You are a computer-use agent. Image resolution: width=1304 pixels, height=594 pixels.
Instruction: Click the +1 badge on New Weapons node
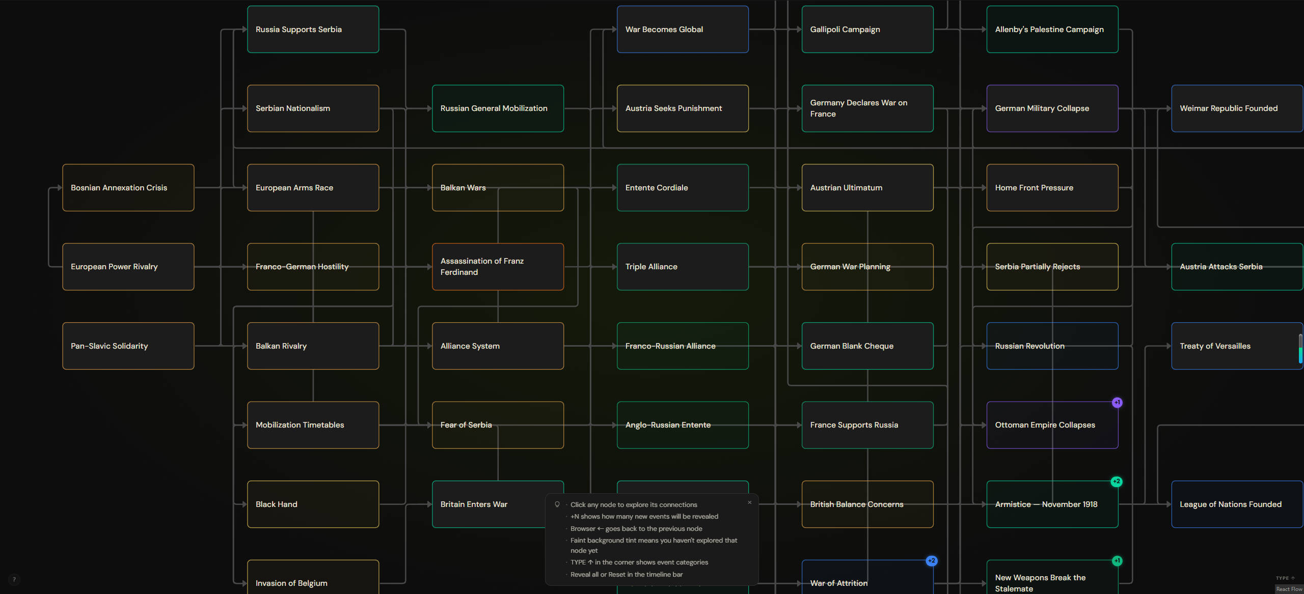pos(1117,560)
